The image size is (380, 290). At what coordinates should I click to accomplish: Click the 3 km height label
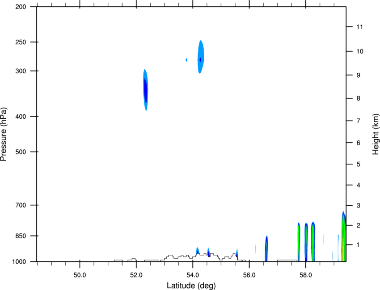[x=358, y=206]
